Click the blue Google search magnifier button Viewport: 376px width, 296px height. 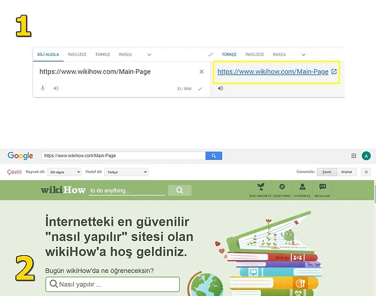click(x=213, y=156)
